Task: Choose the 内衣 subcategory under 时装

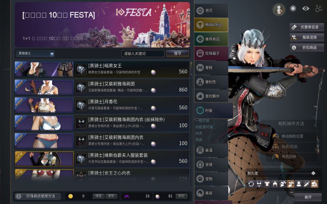Action: (199, 133)
